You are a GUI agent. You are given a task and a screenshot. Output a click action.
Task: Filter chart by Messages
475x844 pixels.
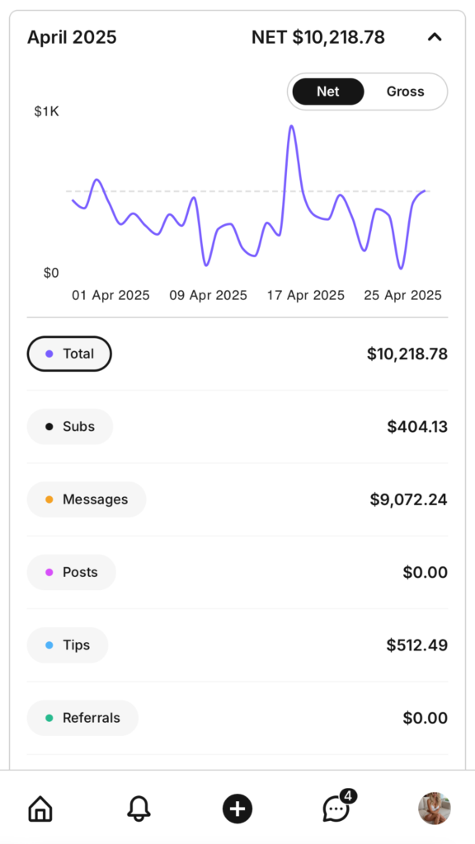click(87, 499)
